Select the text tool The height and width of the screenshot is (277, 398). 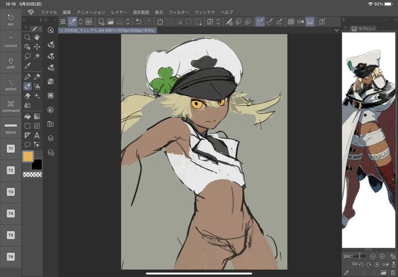pos(37,135)
